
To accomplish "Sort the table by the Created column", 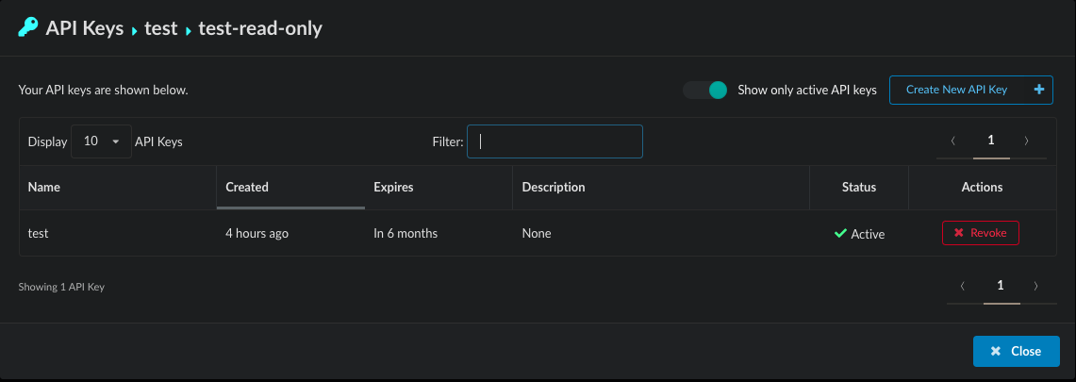I will (247, 187).
